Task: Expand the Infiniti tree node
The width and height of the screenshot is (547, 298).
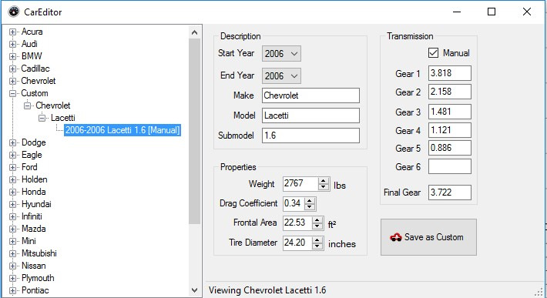Action: pyautogui.click(x=12, y=217)
